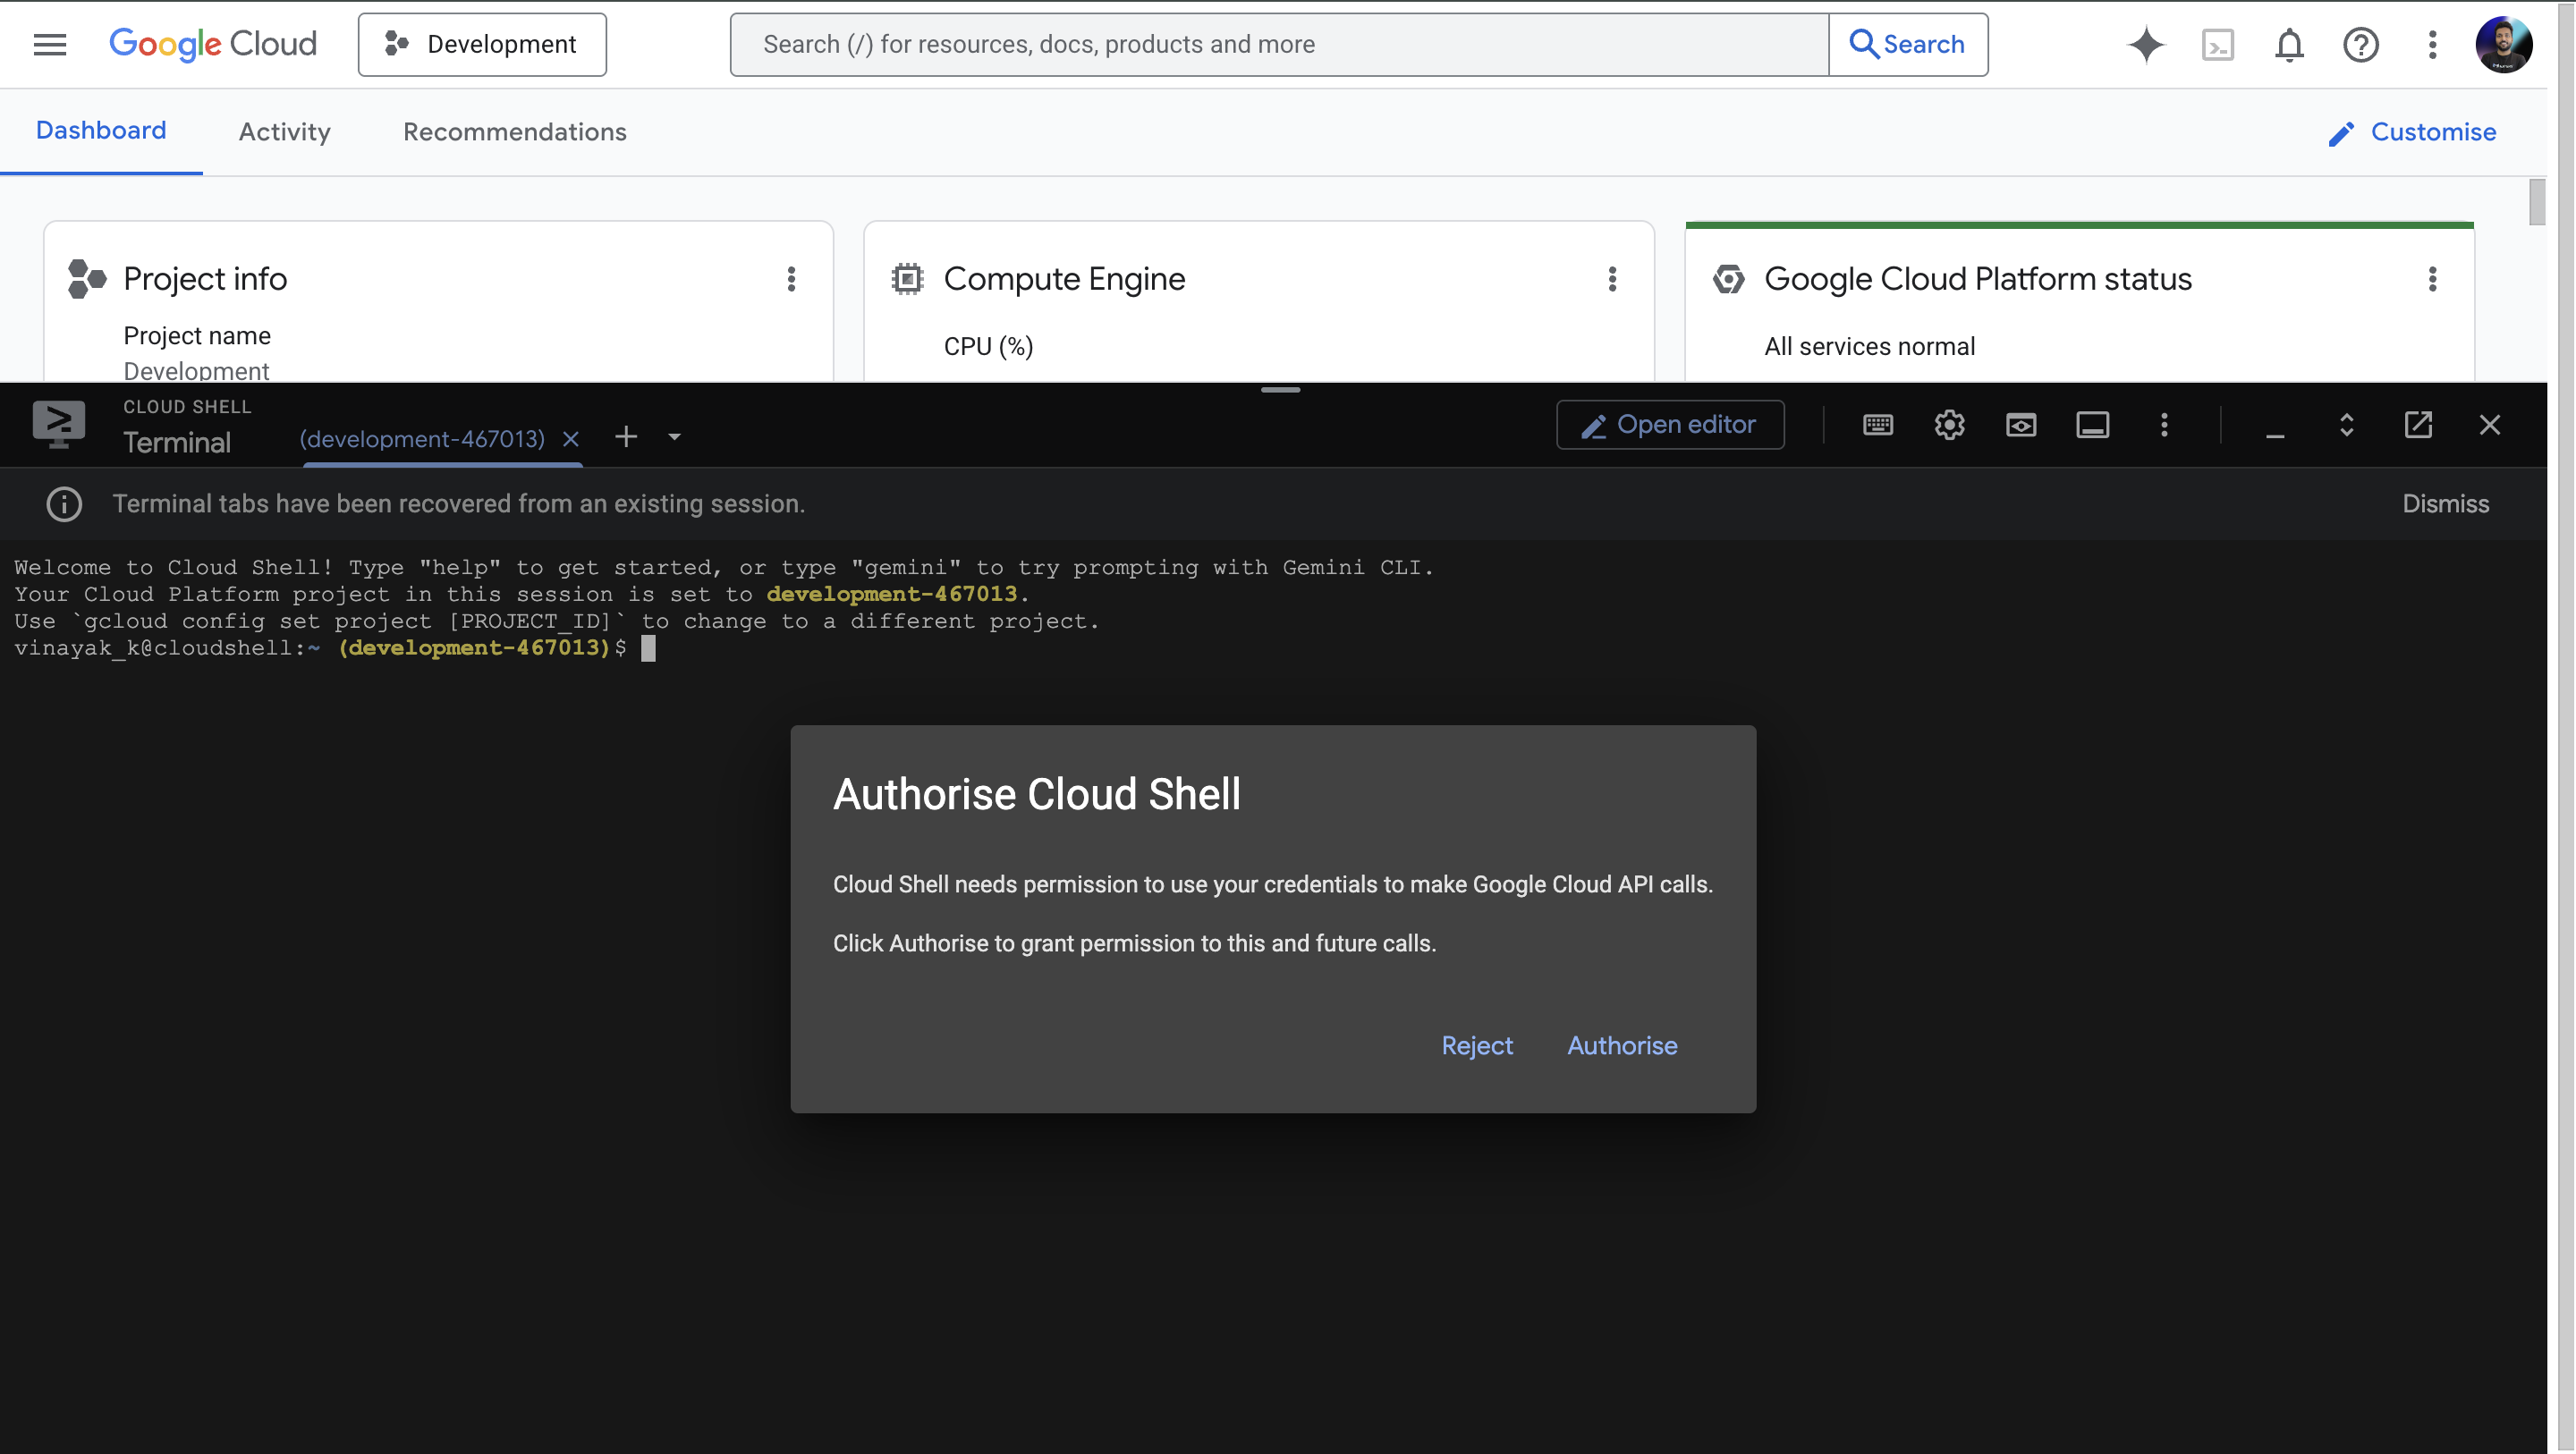Click the Cloud Shell terminal logo icon
The height and width of the screenshot is (1454, 2576).
[59, 424]
